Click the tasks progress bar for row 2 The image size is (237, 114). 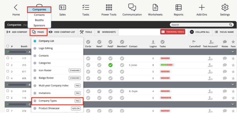(x=167, y=65)
